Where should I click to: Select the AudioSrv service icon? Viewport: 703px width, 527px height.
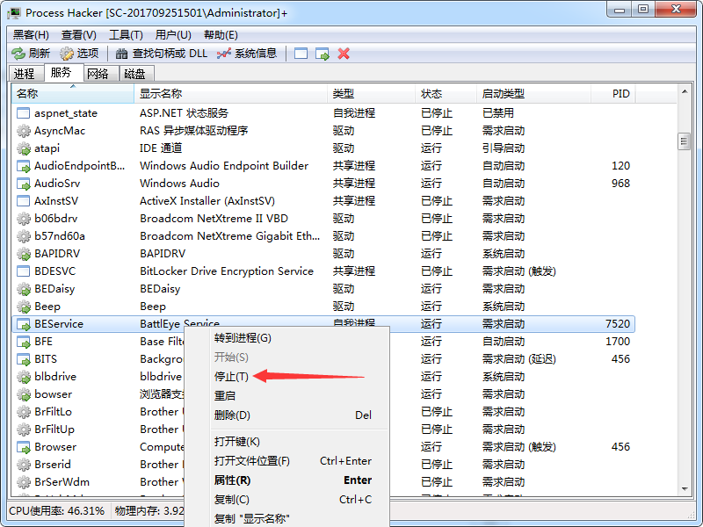point(24,184)
